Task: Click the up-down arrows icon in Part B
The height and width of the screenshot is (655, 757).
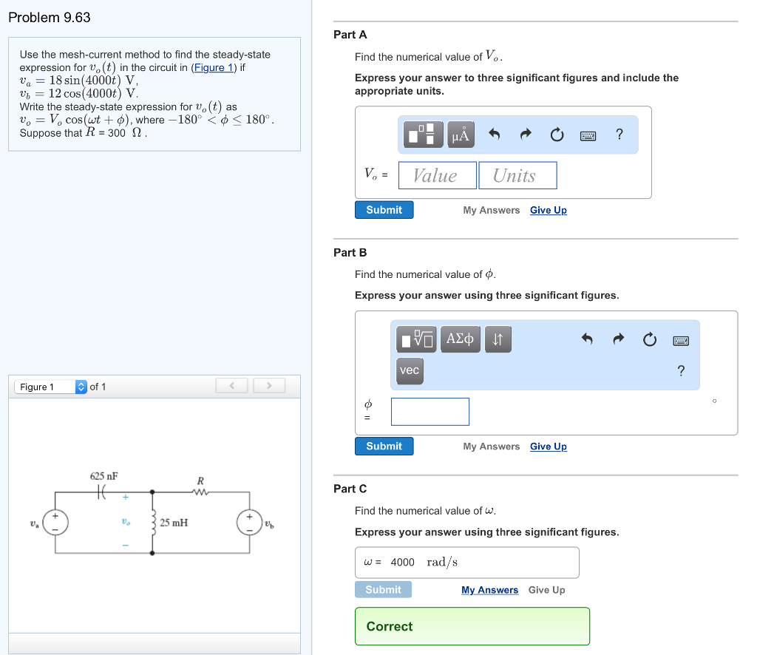Action: click(x=497, y=339)
